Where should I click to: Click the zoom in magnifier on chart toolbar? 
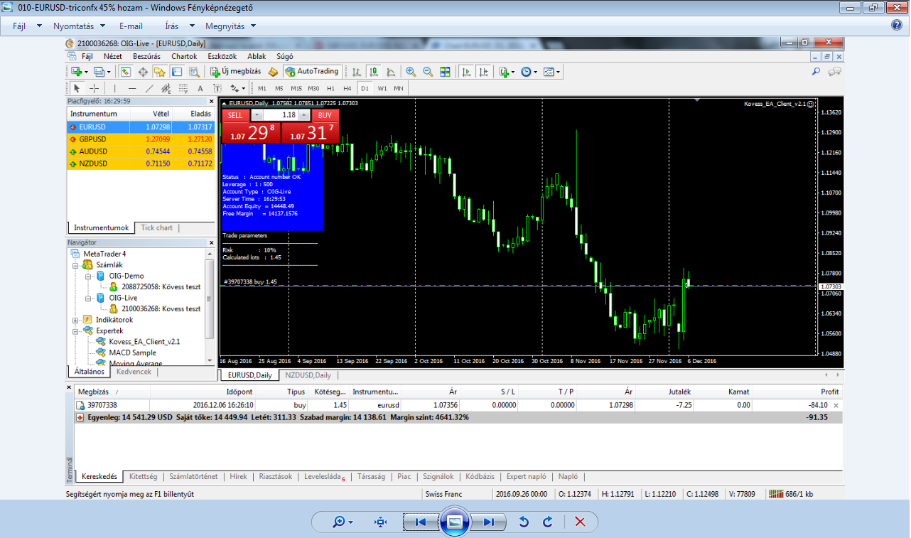point(411,72)
